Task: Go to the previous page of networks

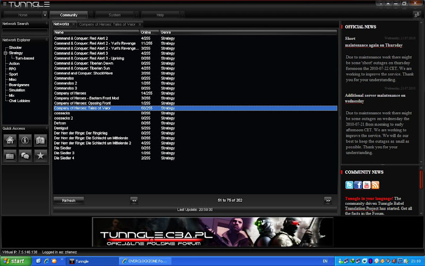Action: 134,201
